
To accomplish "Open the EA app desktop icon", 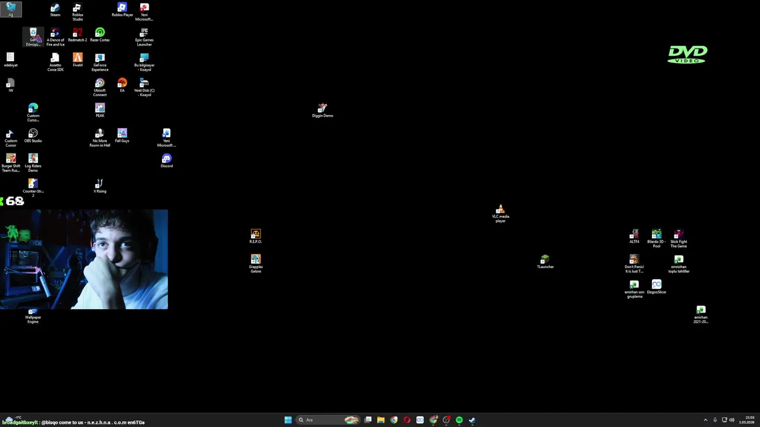I will [122, 85].
